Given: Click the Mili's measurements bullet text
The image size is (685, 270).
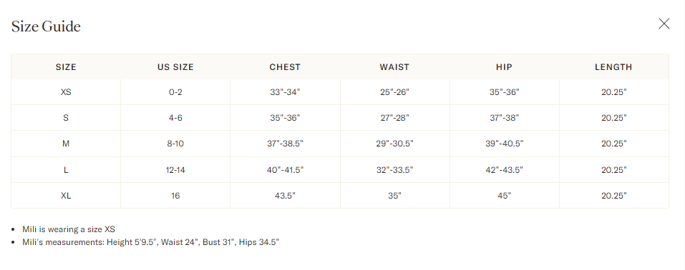Looking at the screenshot, I should [x=151, y=242].
